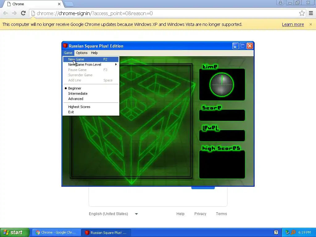Minimize the Russian Square window
The width and height of the screenshot is (316, 237).
tap(235, 46)
